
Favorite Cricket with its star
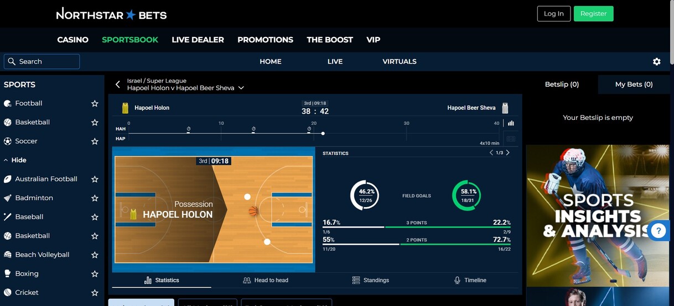pos(95,292)
